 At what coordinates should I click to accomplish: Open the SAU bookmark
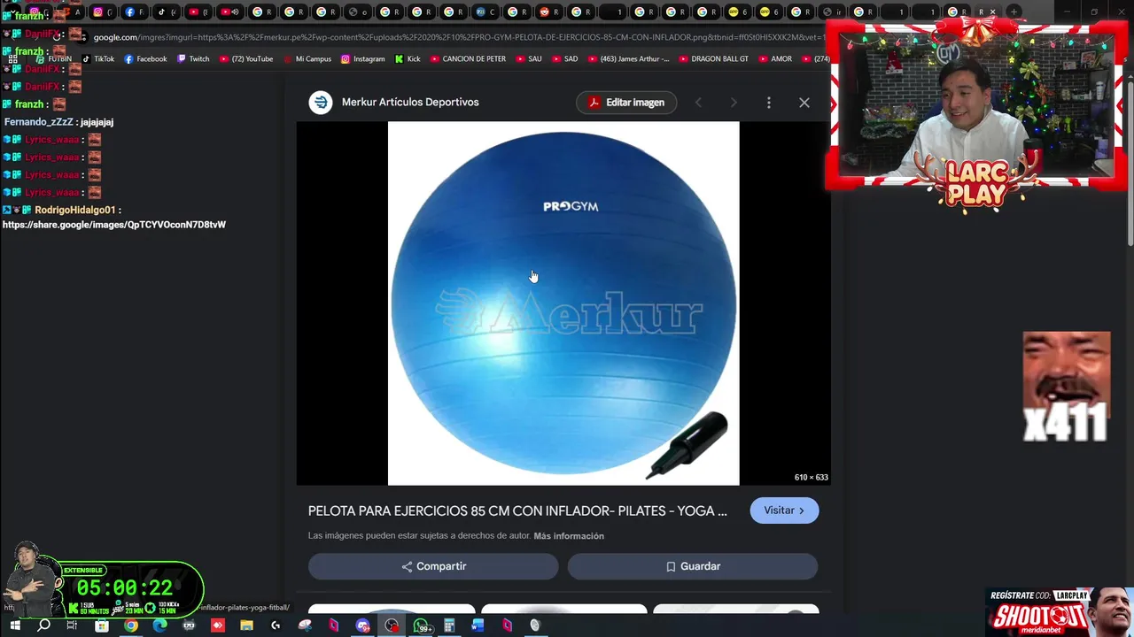(528, 59)
